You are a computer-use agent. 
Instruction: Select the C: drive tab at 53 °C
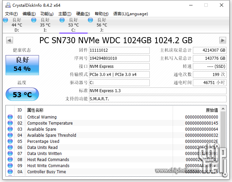pyautogui.click(x=74, y=25)
